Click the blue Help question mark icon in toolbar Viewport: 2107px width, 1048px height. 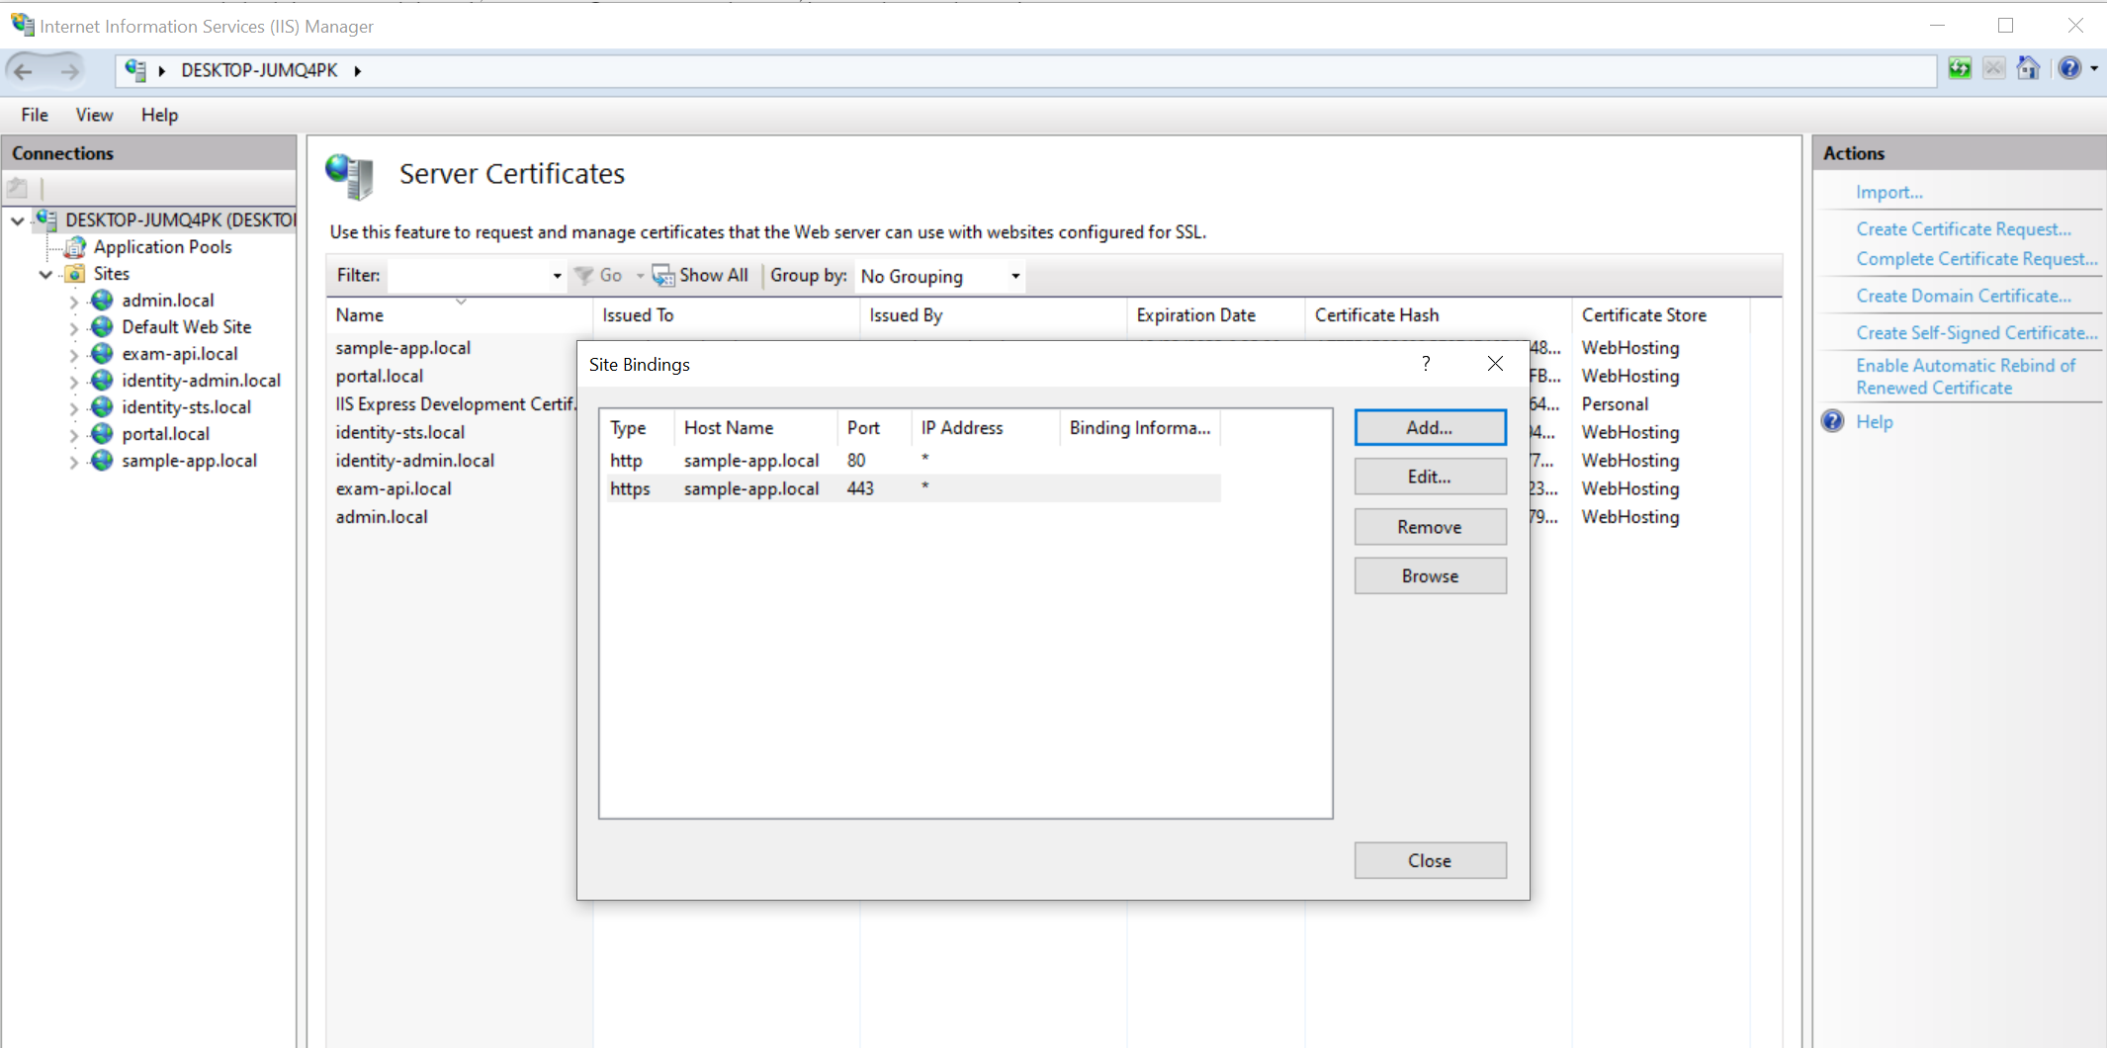click(x=2069, y=68)
